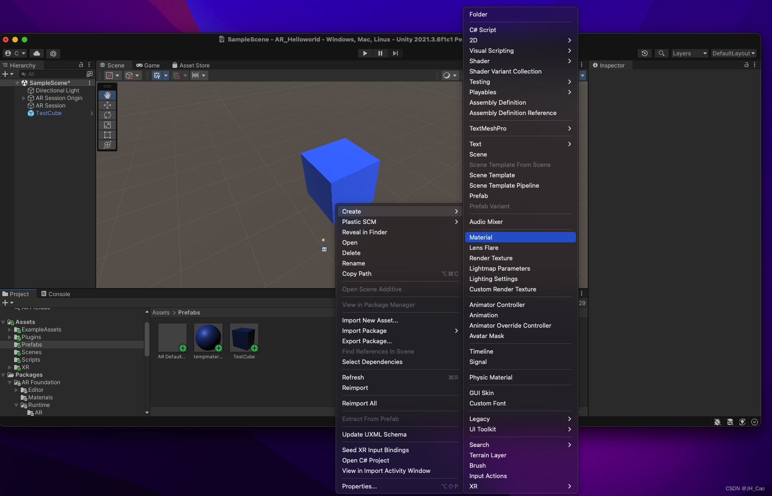This screenshot has height=496, width=772.
Task: Select the combined Transform tool
Action: tap(107, 145)
